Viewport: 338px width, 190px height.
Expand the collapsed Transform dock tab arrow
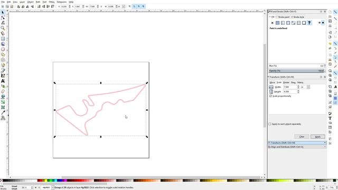[325, 143]
